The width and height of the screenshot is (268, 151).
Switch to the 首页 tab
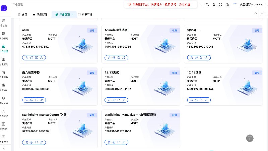pyautogui.click(x=22, y=14)
